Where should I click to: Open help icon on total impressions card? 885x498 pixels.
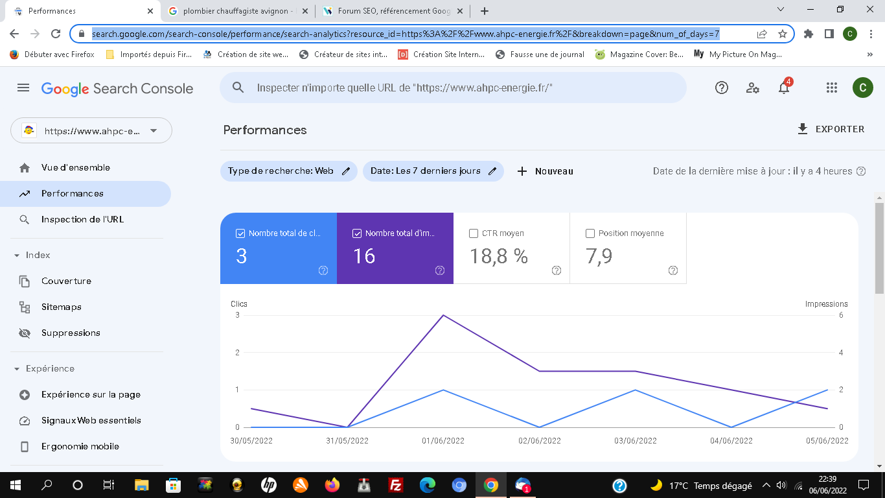pyautogui.click(x=440, y=270)
